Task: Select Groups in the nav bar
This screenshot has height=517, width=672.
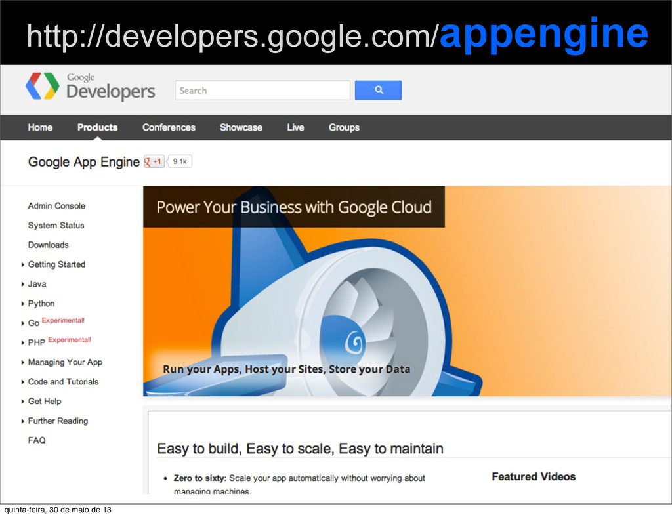Action: pyautogui.click(x=344, y=127)
